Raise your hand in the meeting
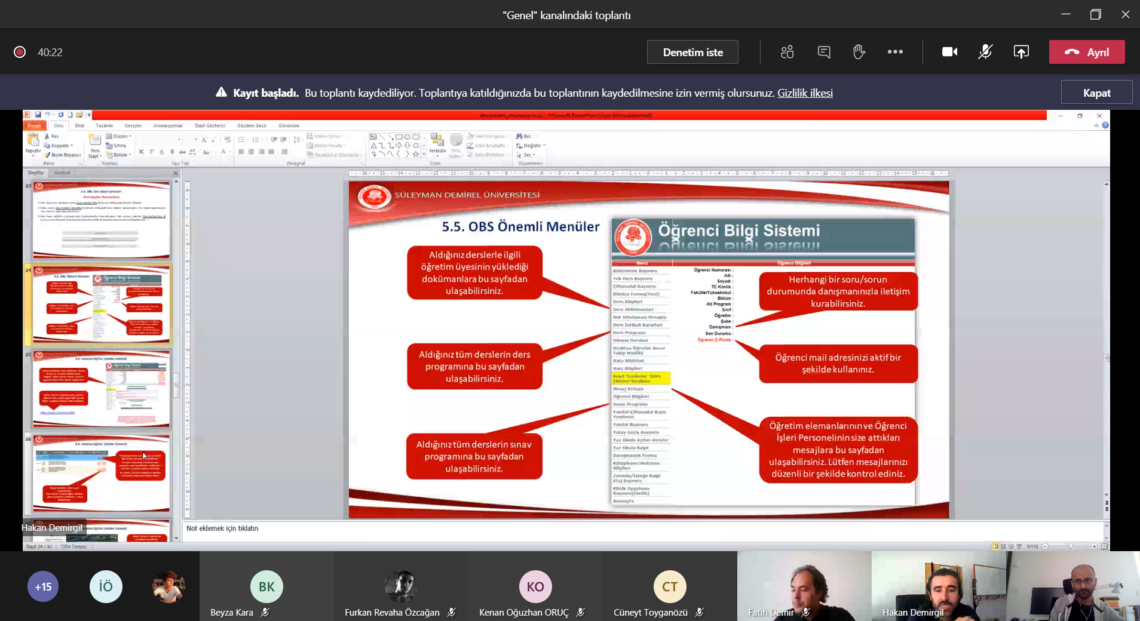The image size is (1140, 621). 859,52
